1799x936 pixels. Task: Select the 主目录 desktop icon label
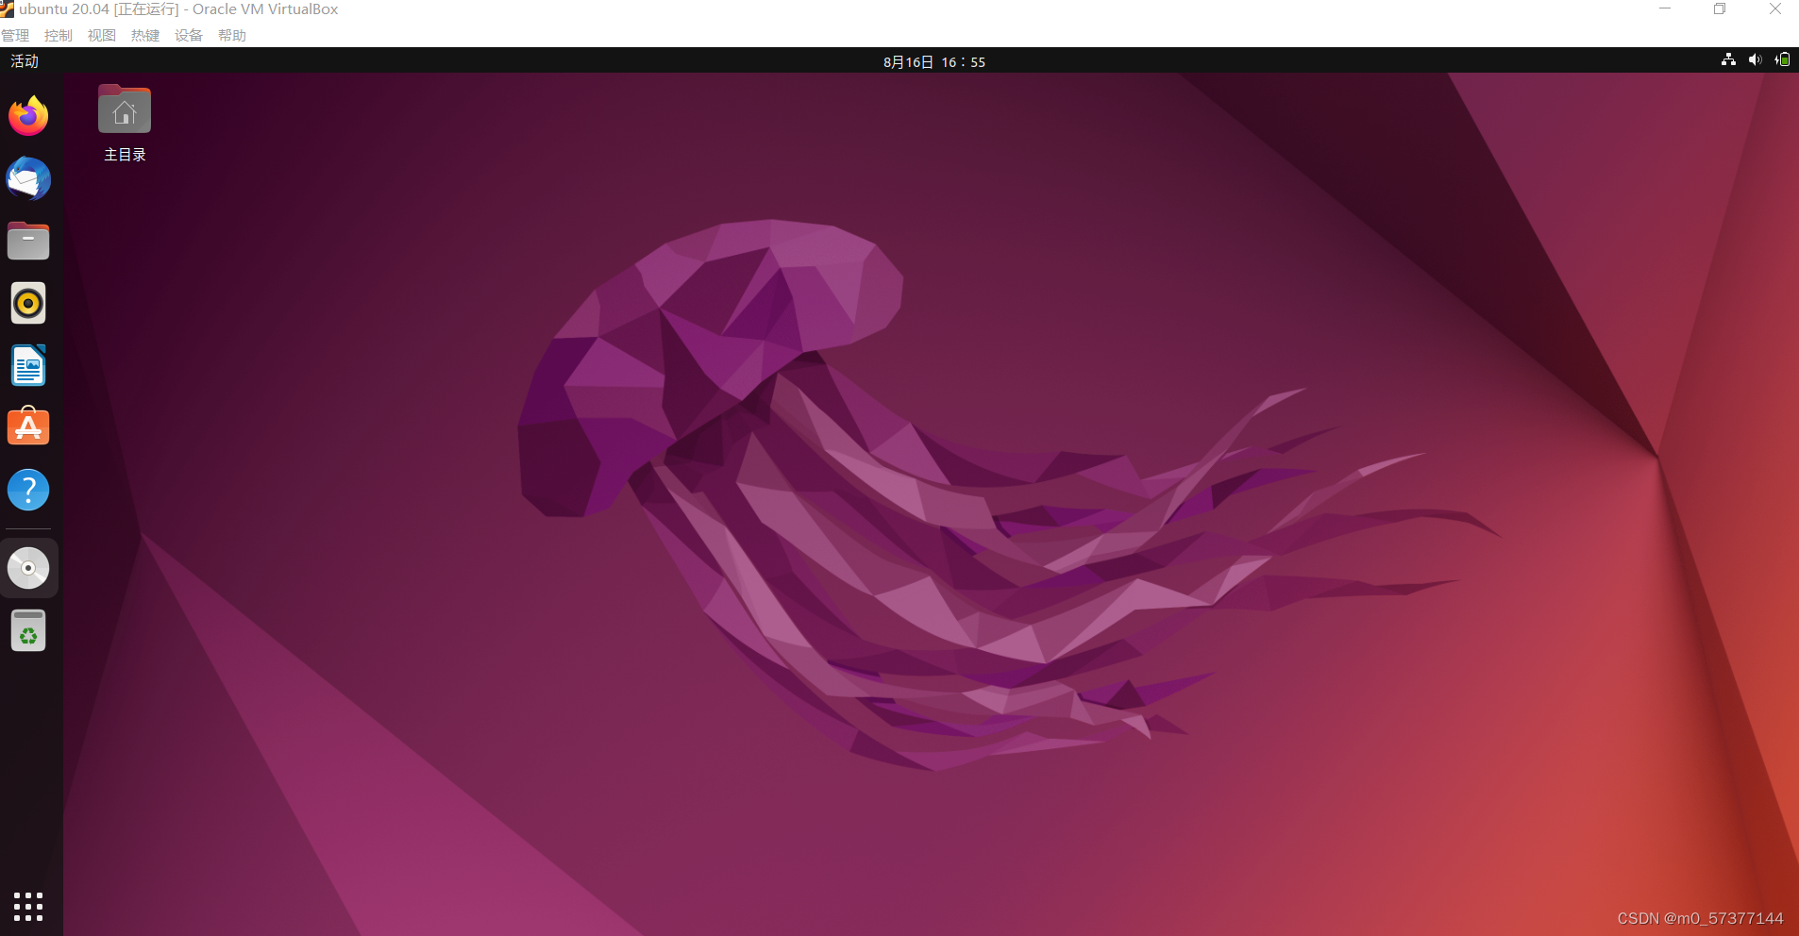coord(125,155)
